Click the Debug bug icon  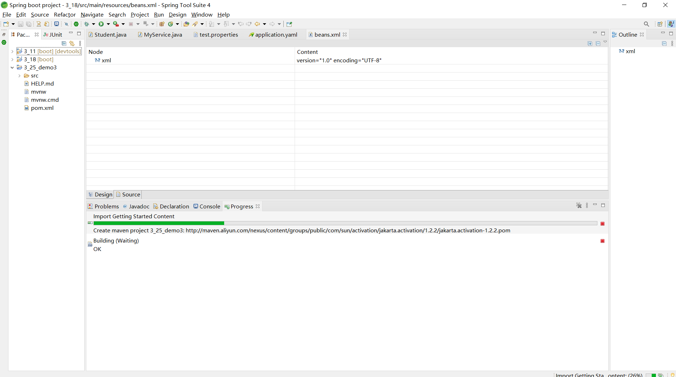[86, 24]
